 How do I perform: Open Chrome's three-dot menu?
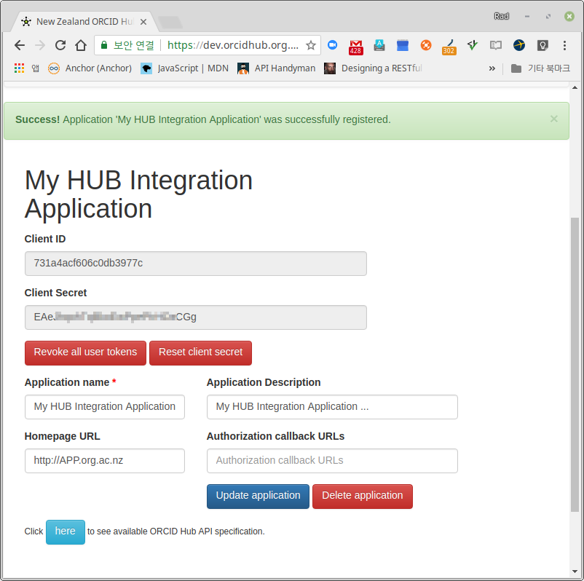[x=564, y=45]
